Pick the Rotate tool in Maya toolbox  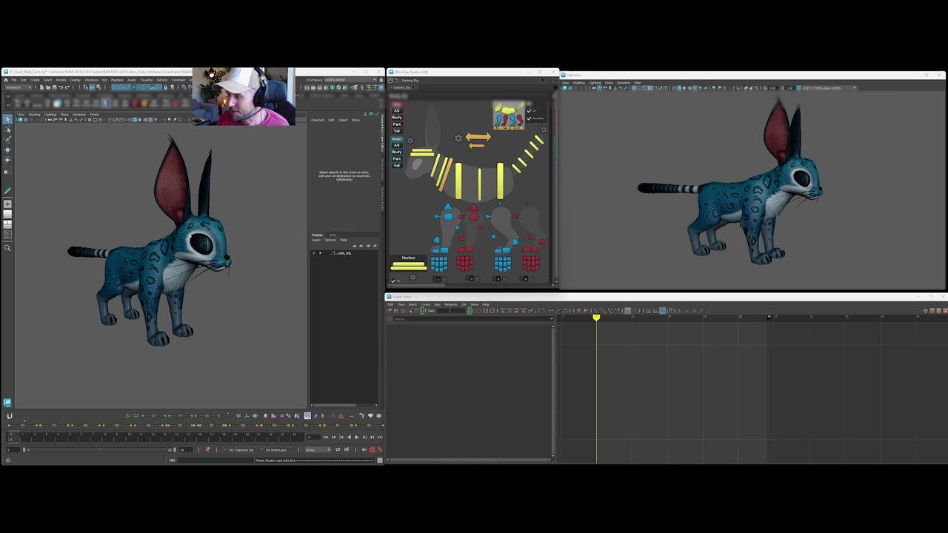pos(7,160)
